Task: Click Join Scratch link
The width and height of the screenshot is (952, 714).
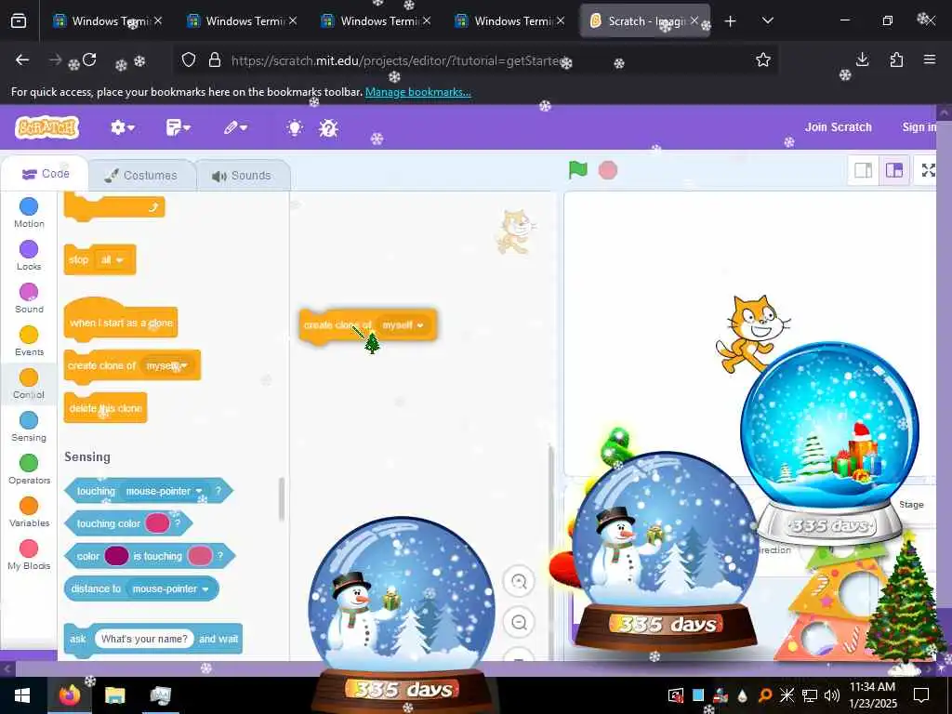Action: [x=838, y=126]
